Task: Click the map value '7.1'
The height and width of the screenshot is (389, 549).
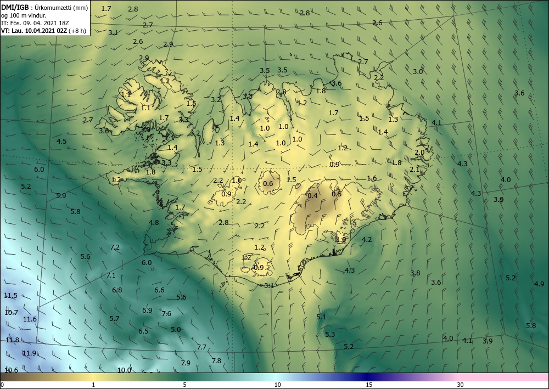Action: pyautogui.click(x=111, y=275)
